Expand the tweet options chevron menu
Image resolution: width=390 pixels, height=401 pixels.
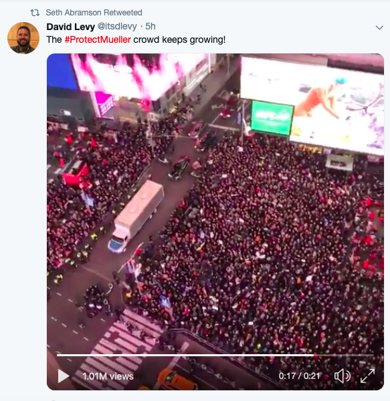[x=379, y=27]
